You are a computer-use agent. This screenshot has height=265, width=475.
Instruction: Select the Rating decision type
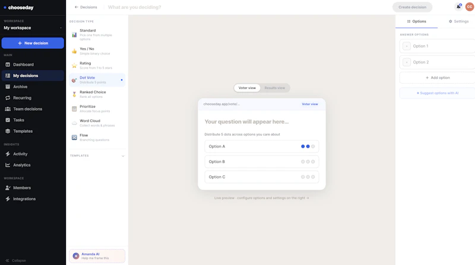click(97, 65)
